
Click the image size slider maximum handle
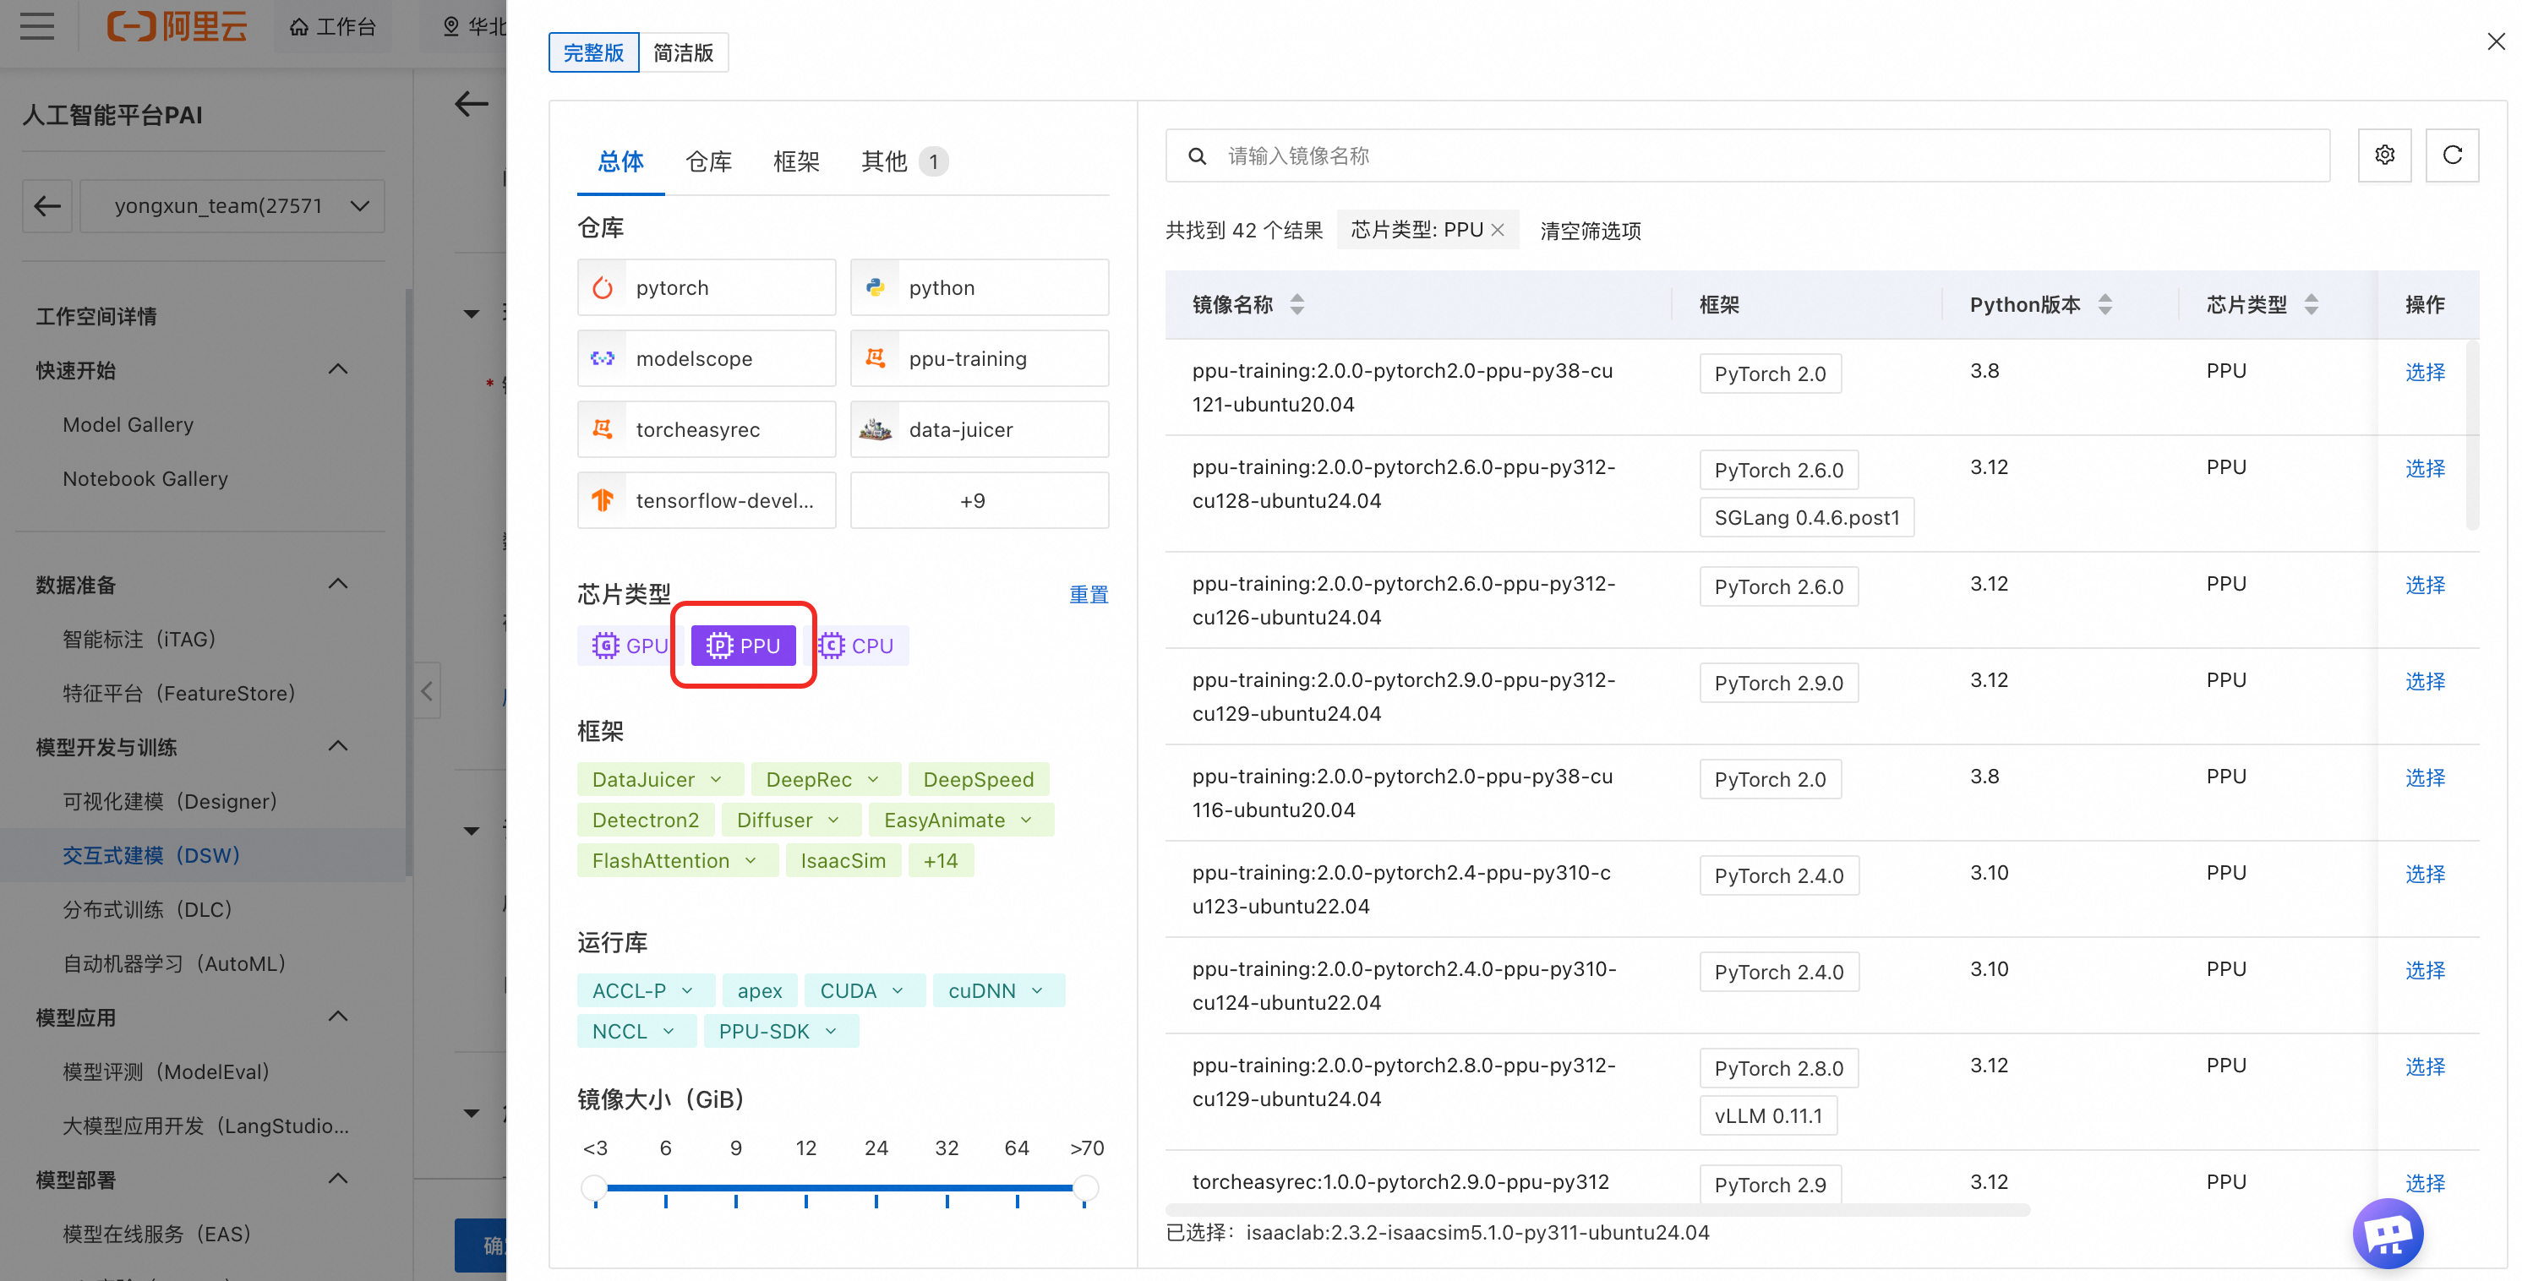pos(1084,1188)
